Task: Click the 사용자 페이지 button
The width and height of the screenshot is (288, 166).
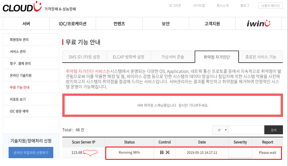Action: [270, 6]
